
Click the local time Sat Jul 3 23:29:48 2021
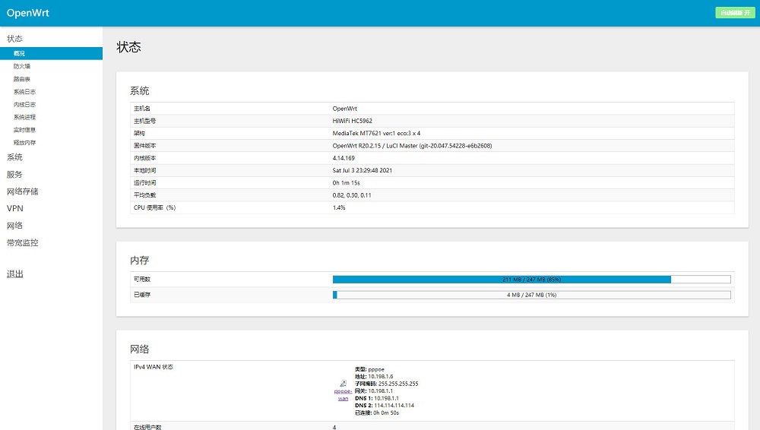click(363, 170)
